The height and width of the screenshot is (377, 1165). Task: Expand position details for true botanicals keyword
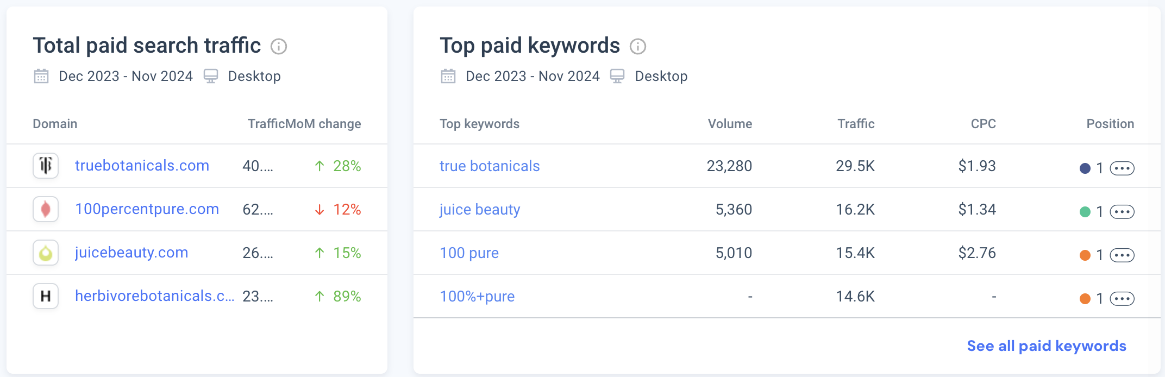pyautogui.click(x=1122, y=168)
